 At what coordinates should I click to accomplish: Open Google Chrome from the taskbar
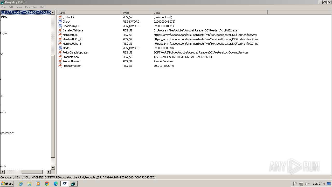(47, 184)
